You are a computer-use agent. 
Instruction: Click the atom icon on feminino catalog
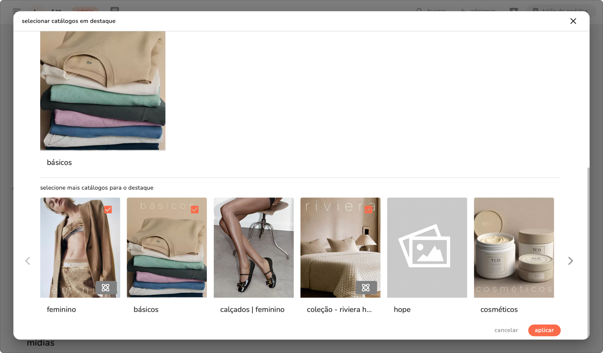click(106, 288)
